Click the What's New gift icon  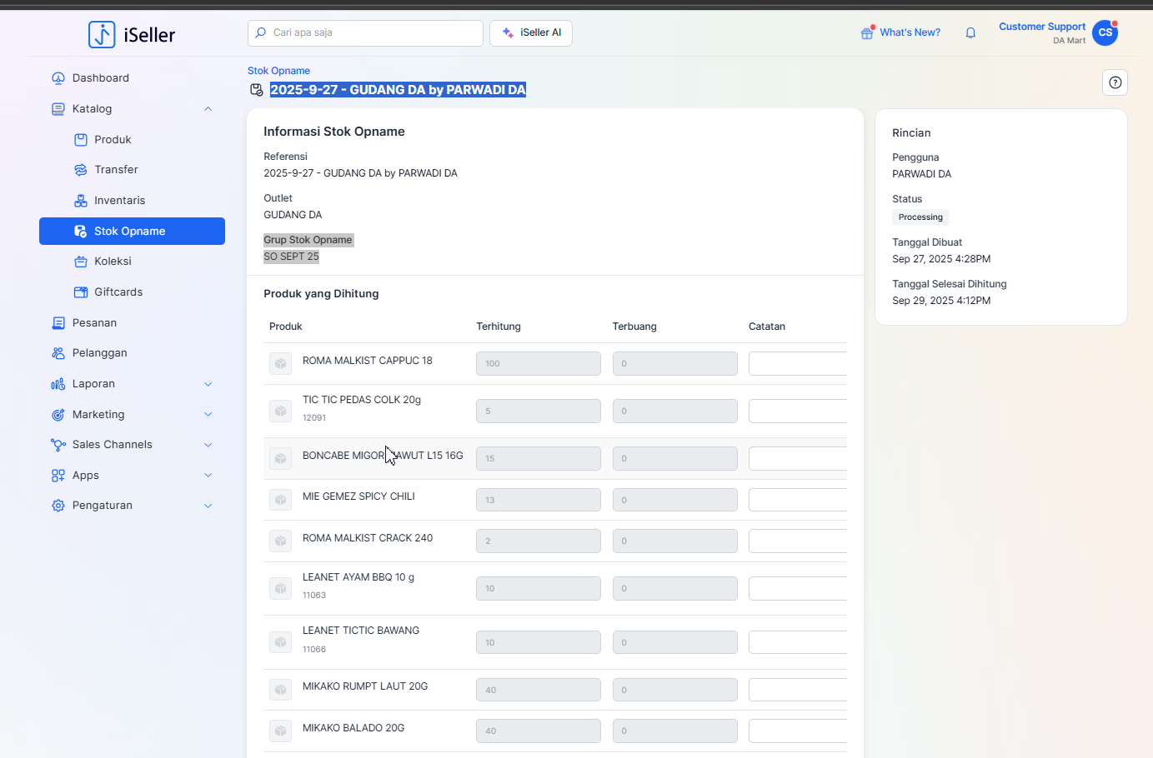[867, 33]
